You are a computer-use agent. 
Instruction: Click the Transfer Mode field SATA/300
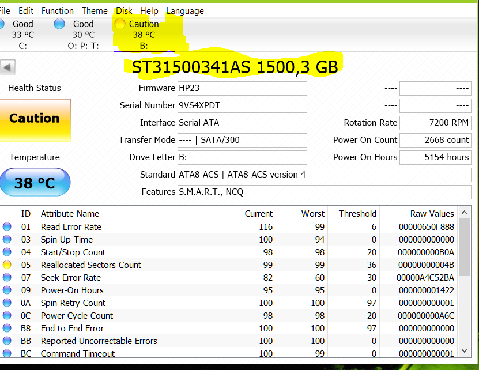(242, 140)
